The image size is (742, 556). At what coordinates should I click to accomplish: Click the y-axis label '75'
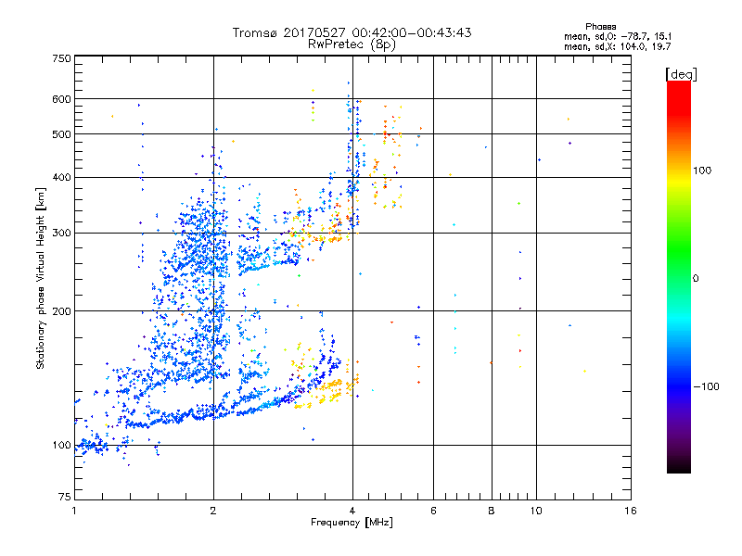[65, 497]
